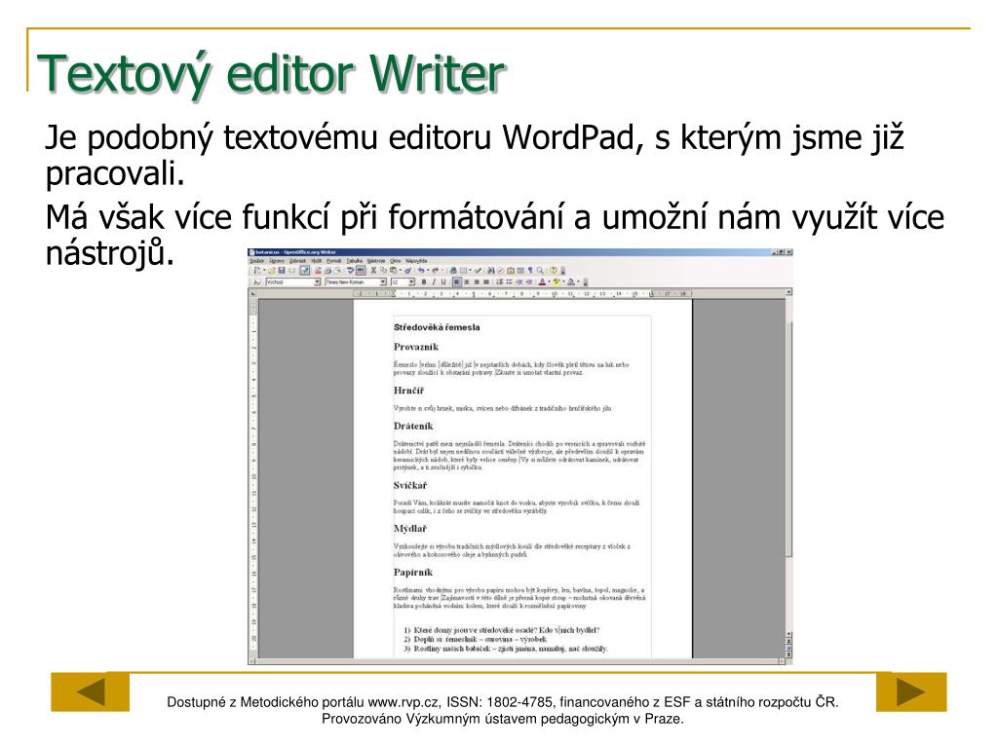Click the Increase Indent icon

529,281
